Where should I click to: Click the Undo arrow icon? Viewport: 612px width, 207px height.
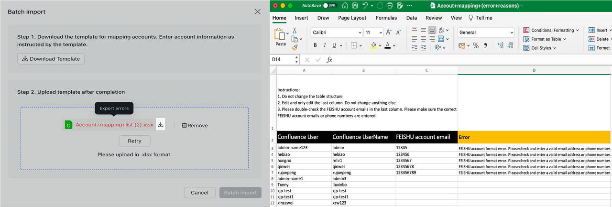tap(366, 6)
